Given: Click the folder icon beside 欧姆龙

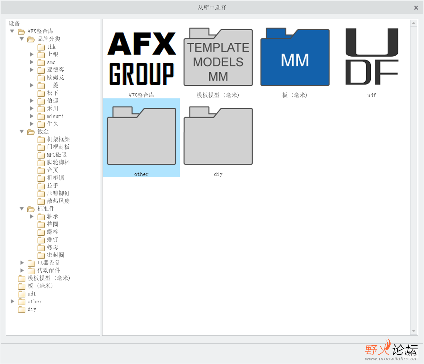Looking at the screenshot, I should coord(41,78).
